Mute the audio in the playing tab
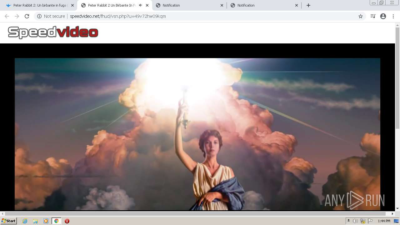The height and width of the screenshot is (225, 400). [141, 5]
